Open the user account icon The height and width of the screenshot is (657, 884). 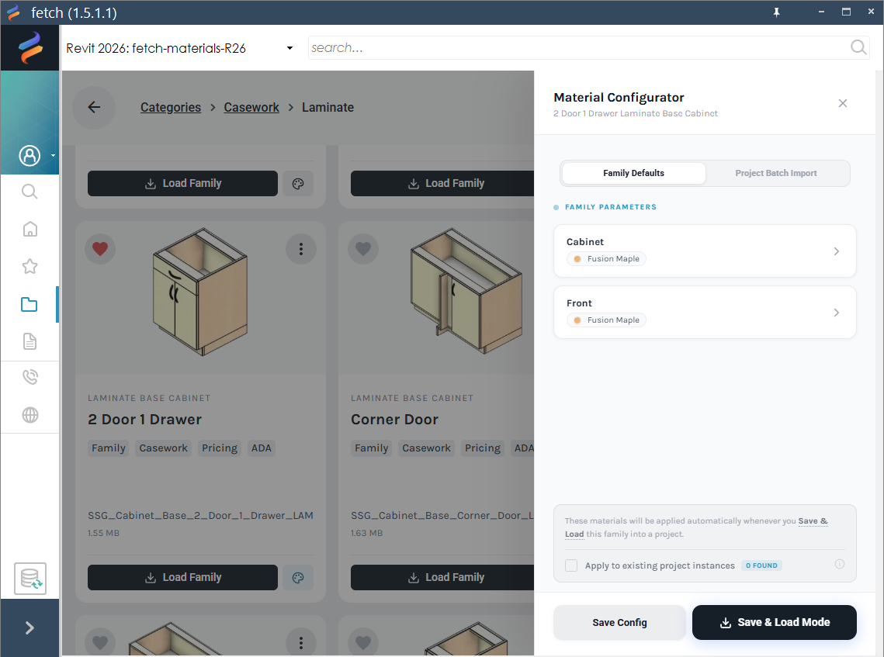29,155
